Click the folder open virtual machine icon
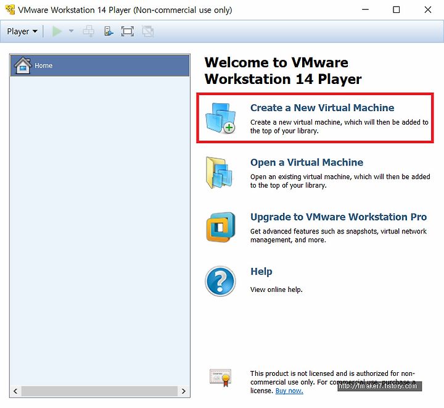This screenshot has width=444, height=408. [219, 173]
